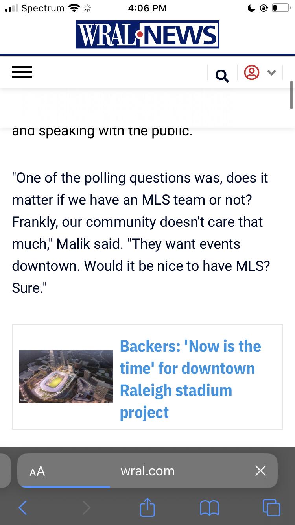Screen dimensions: 295x525
Task: Tap the stadium rendering thumbnail
Action: 66,377
